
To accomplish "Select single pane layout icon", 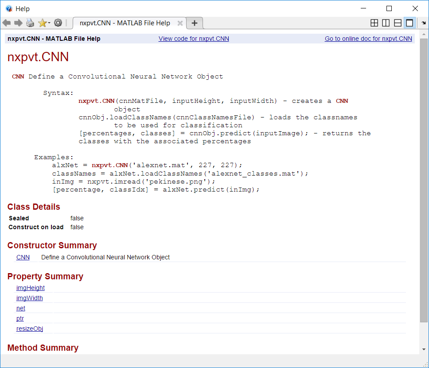I will [x=409, y=23].
